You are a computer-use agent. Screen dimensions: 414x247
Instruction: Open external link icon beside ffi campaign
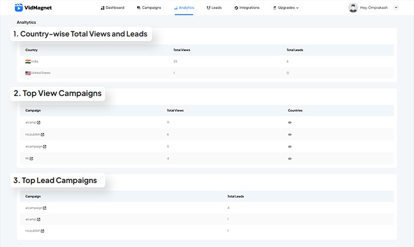[x=31, y=159]
